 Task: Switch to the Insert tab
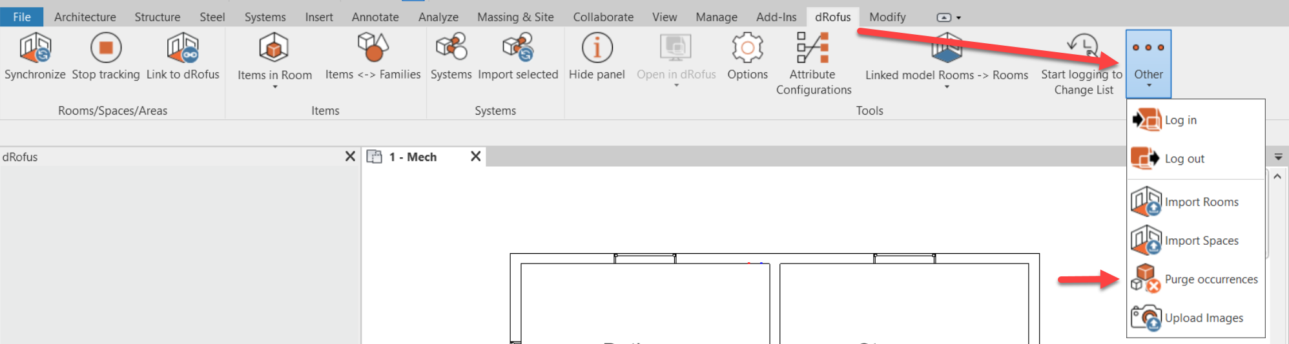click(x=319, y=17)
